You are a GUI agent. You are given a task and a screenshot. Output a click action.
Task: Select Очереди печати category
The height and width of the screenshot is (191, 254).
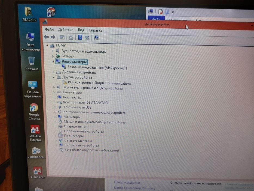click(x=76, y=126)
